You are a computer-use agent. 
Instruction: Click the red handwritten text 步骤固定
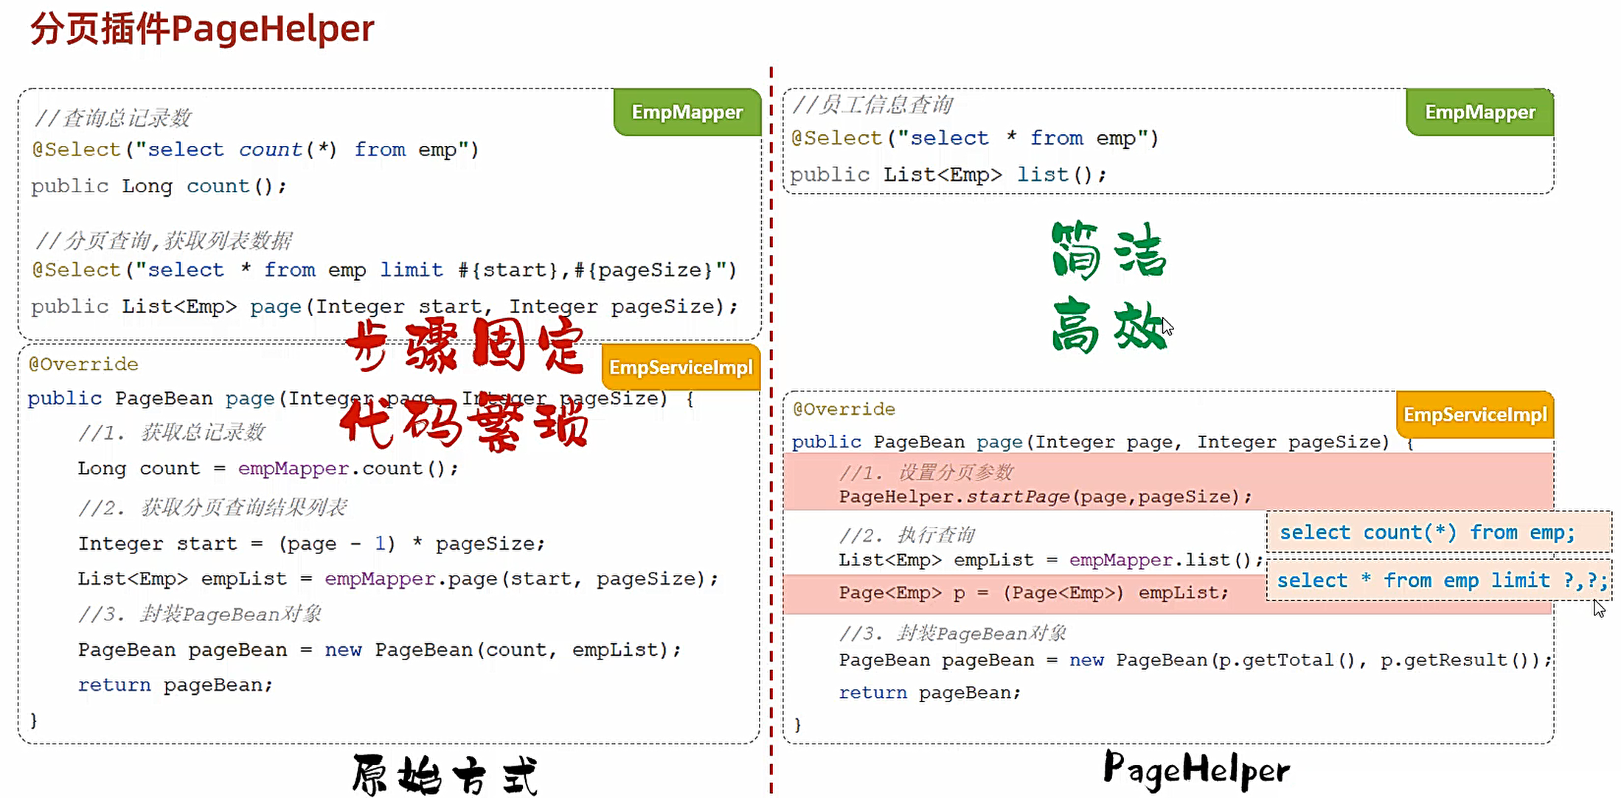pyautogui.click(x=465, y=345)
